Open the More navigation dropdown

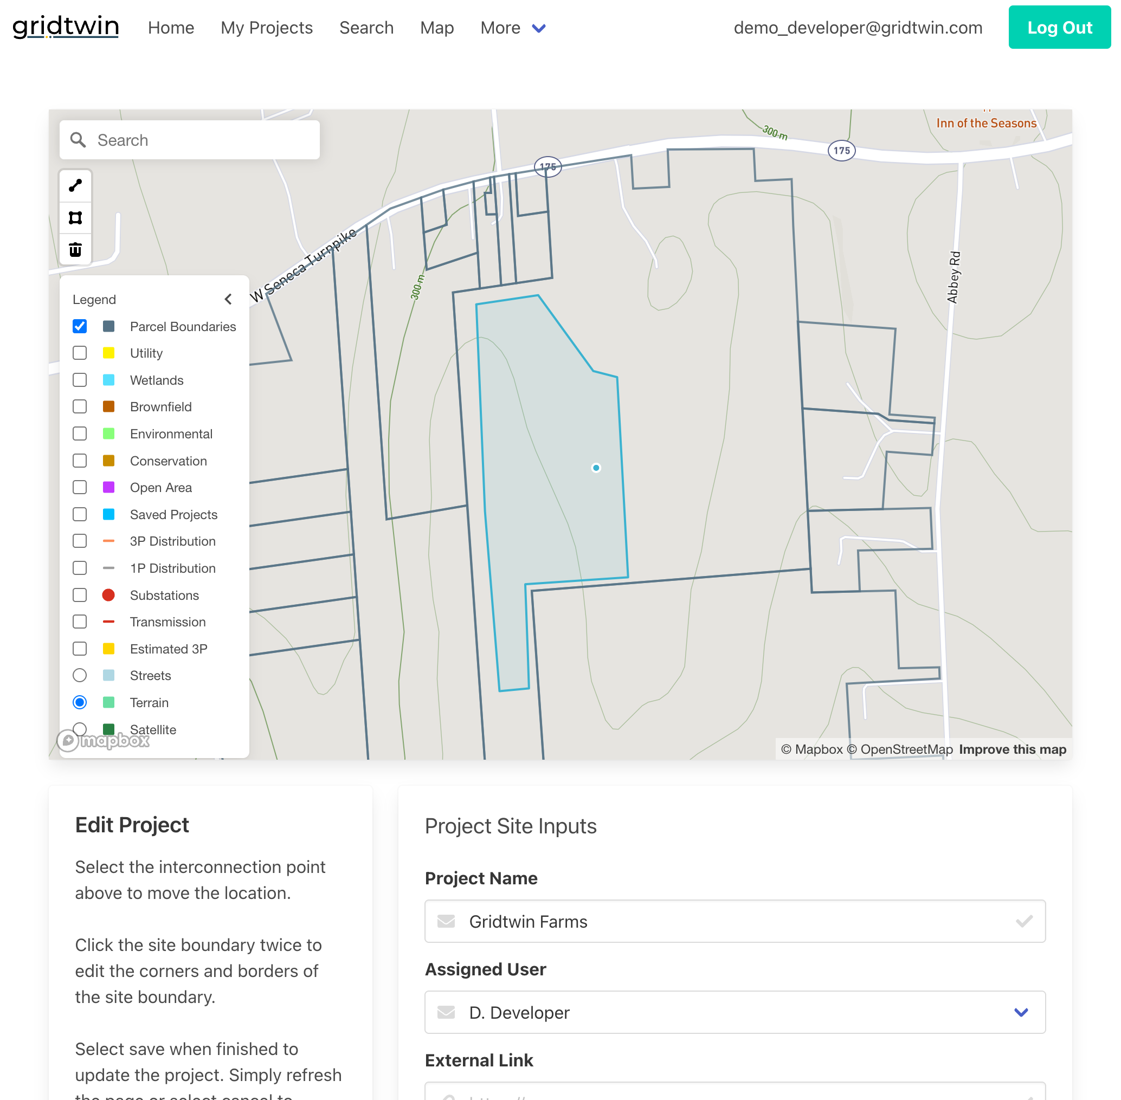coord(513,27)
